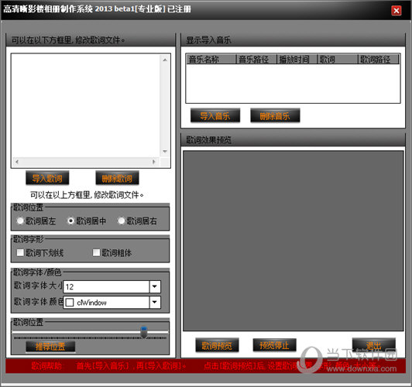412x387 pixels.
Task: Import music with 导入音乐 button
Action: [215, 115]
